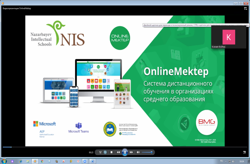Maximize the Windows Media Player window

coord(241,3)
